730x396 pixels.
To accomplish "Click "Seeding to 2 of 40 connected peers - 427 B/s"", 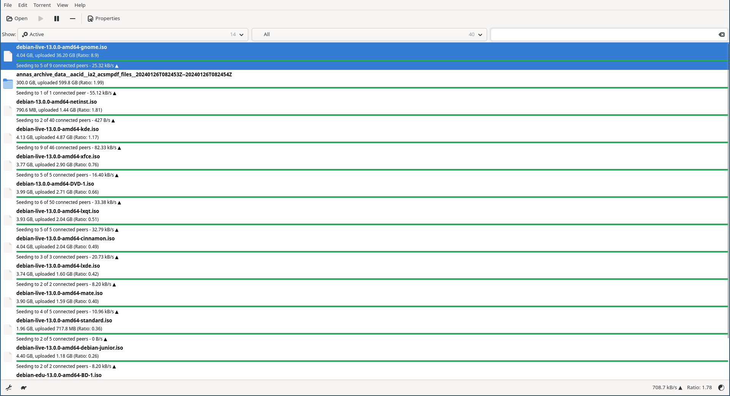I will click(65, 120).
